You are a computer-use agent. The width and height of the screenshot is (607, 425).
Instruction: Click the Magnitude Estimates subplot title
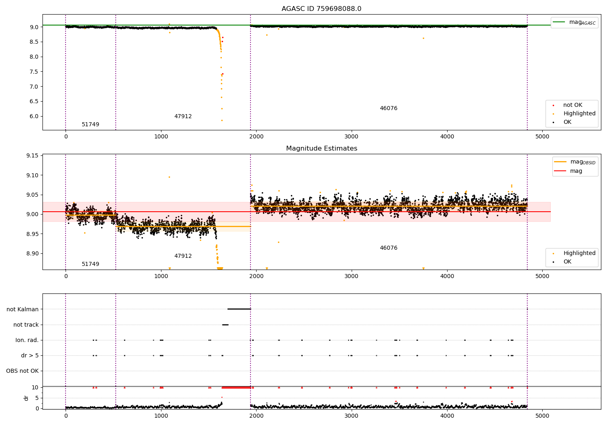321,149
